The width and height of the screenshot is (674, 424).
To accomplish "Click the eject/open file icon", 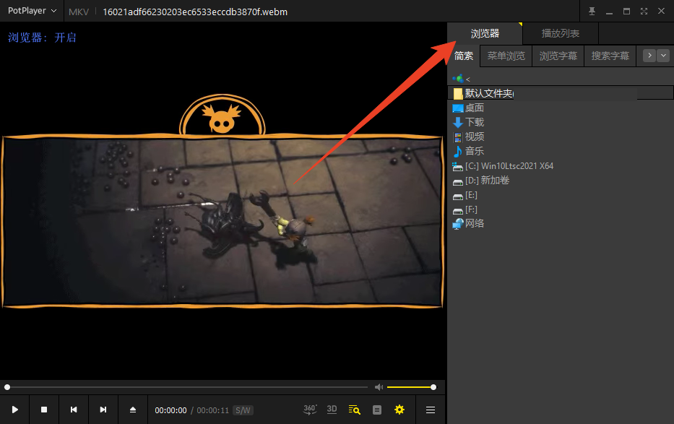I will coord(133,410).
